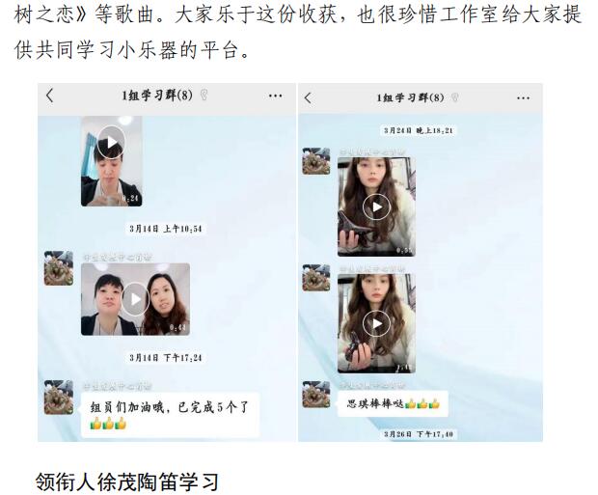The width and height of the screenshot is (598, 495).
Task: Open three-dot menu in right chat
Action: pyautogui.click(x=523, y=98)
